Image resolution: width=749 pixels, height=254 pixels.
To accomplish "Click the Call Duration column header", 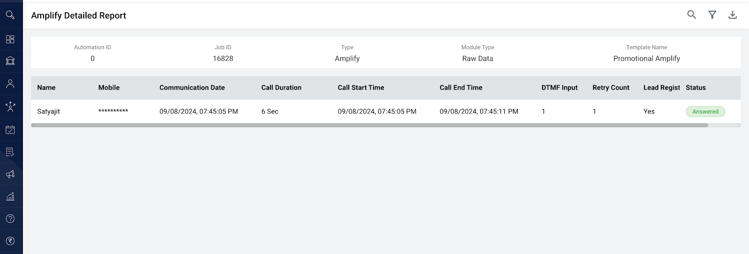I will point(281,88).
